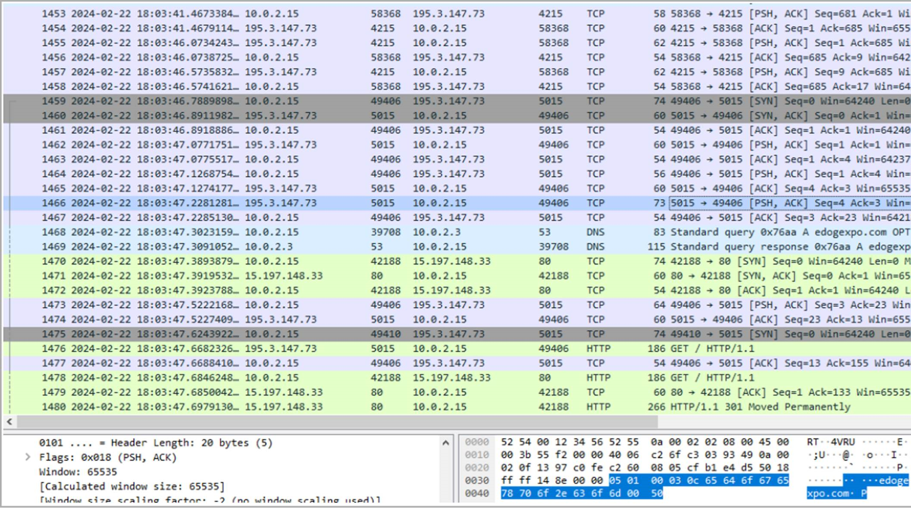Select DNS query packet 1468
The height and width of the screenshot is (508, 911).
457,232
